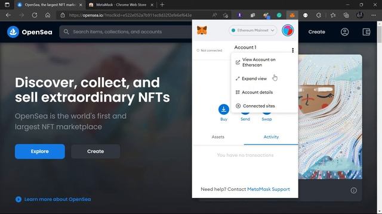382x214 pixels.
Task: Reload the page with refresh icon
Action: coord(35,15)
